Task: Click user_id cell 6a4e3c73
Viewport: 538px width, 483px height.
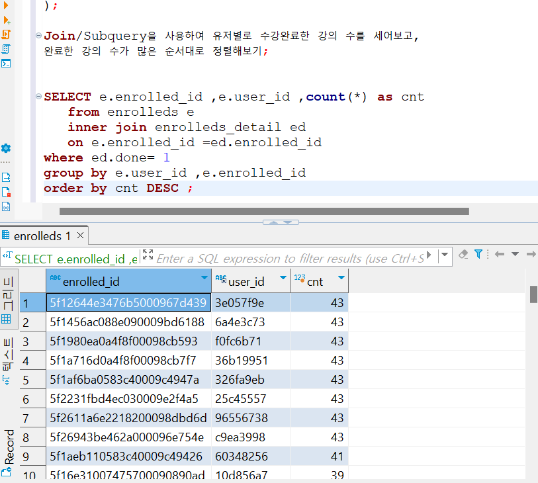Action: click(x=251, y=322)
